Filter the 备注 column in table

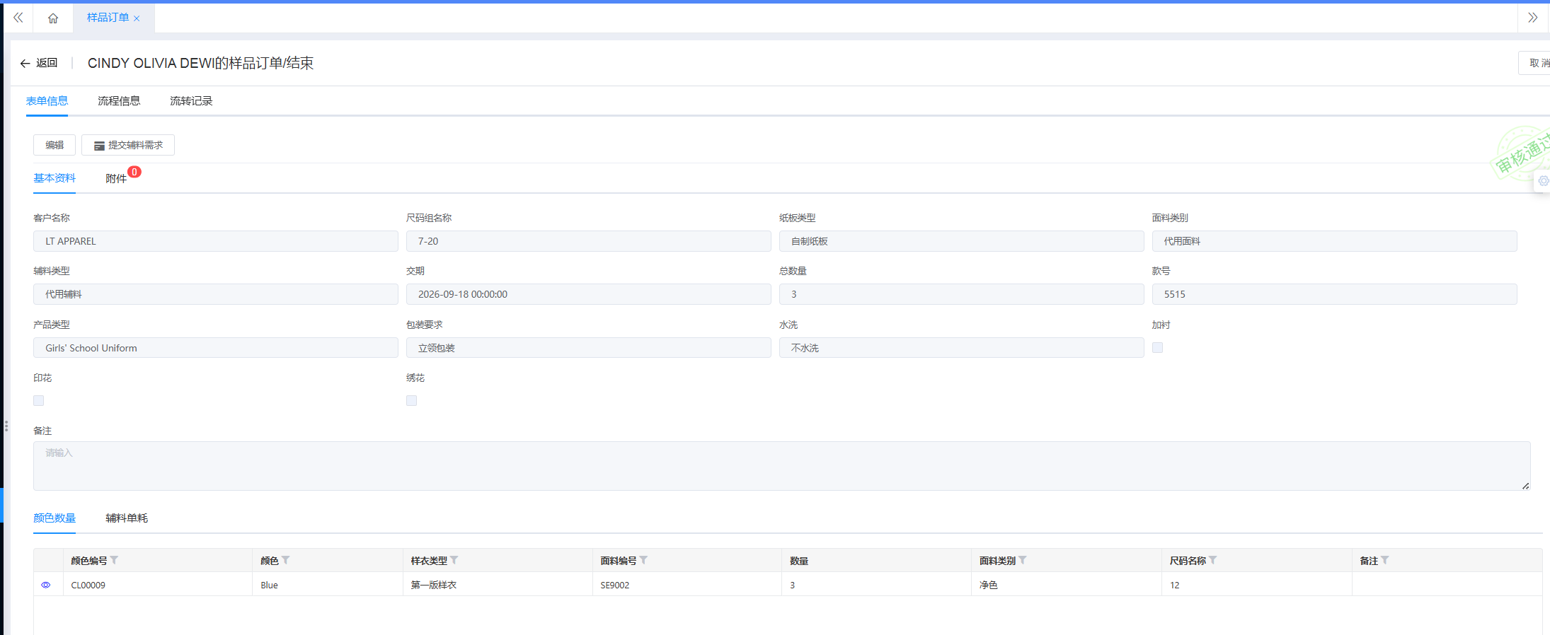1384,560
